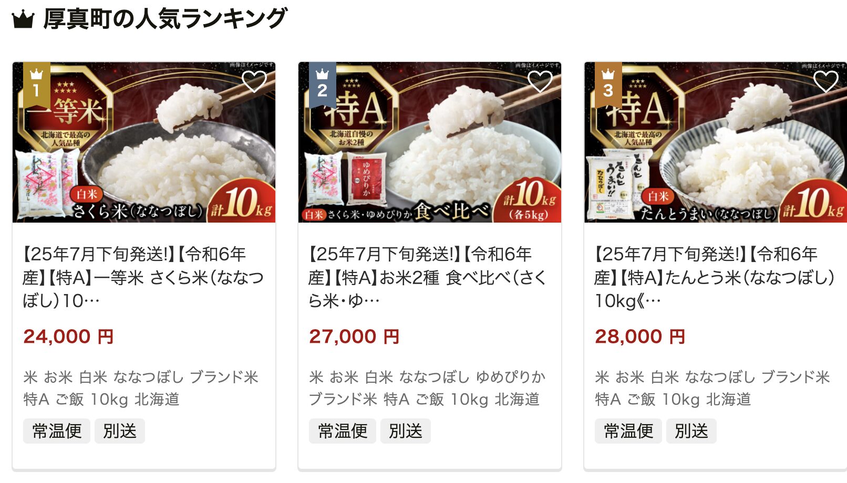Click the 27,000 円 price
The width and height of the screenshot is (847, 483).
click(354, 336)
